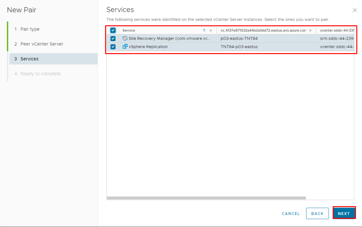Close the New Pair wizard with X
This screenshot has width=362, height=227.
(355, 10)
